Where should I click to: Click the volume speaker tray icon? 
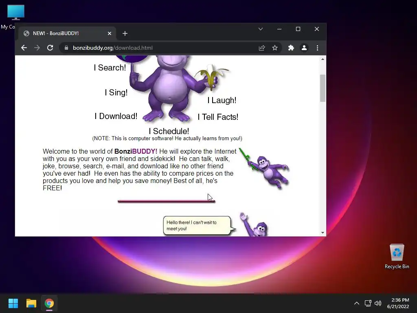377,303
